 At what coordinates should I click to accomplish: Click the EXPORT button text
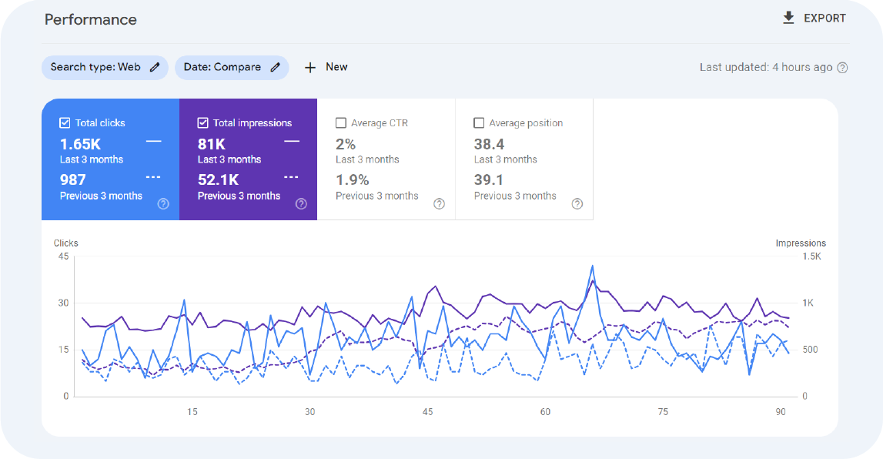[824, 18]
